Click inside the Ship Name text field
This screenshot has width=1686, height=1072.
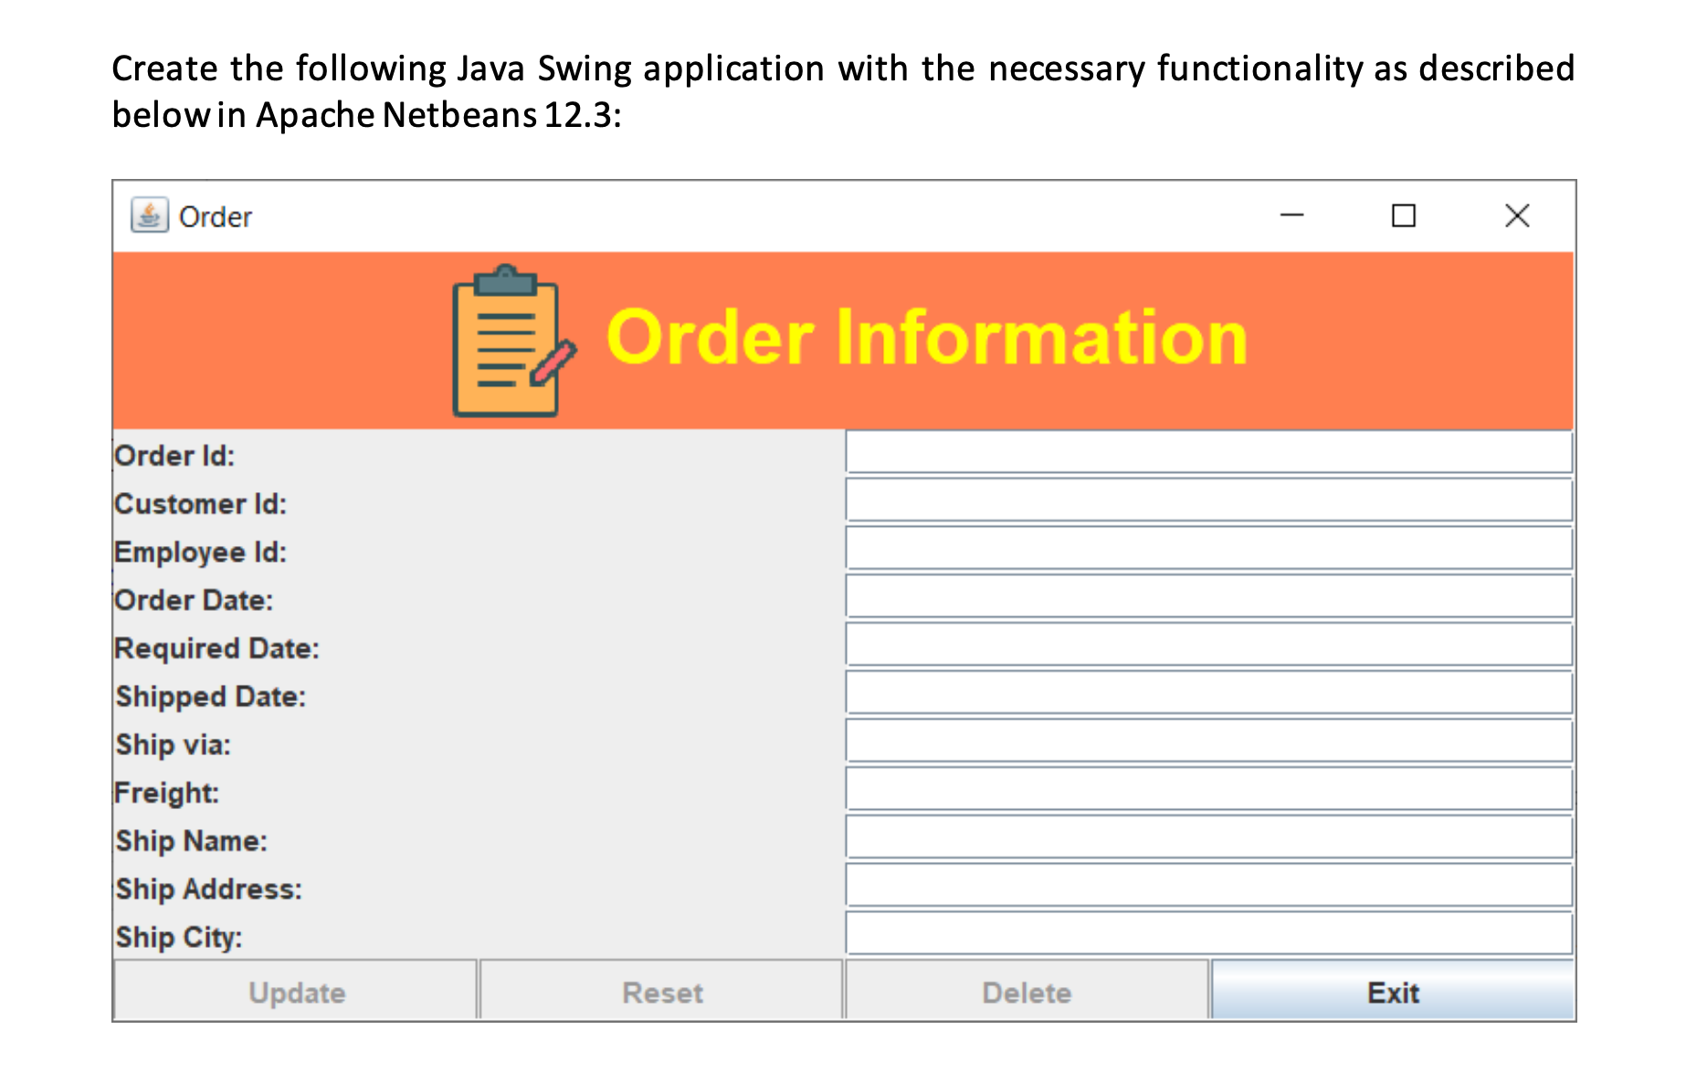1206,836
